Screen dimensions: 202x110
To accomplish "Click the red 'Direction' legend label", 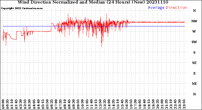I will 176,8.
